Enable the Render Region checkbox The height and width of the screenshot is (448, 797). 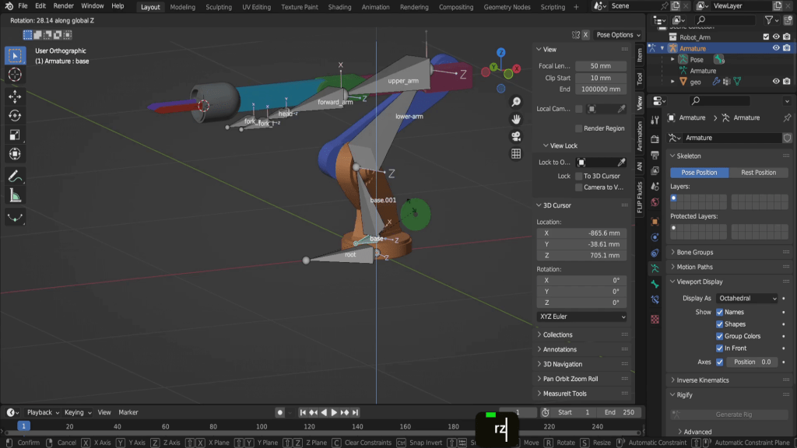[x=578, y=128]
